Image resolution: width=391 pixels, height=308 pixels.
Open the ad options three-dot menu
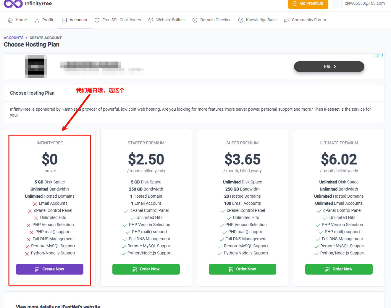click(382, 56)
